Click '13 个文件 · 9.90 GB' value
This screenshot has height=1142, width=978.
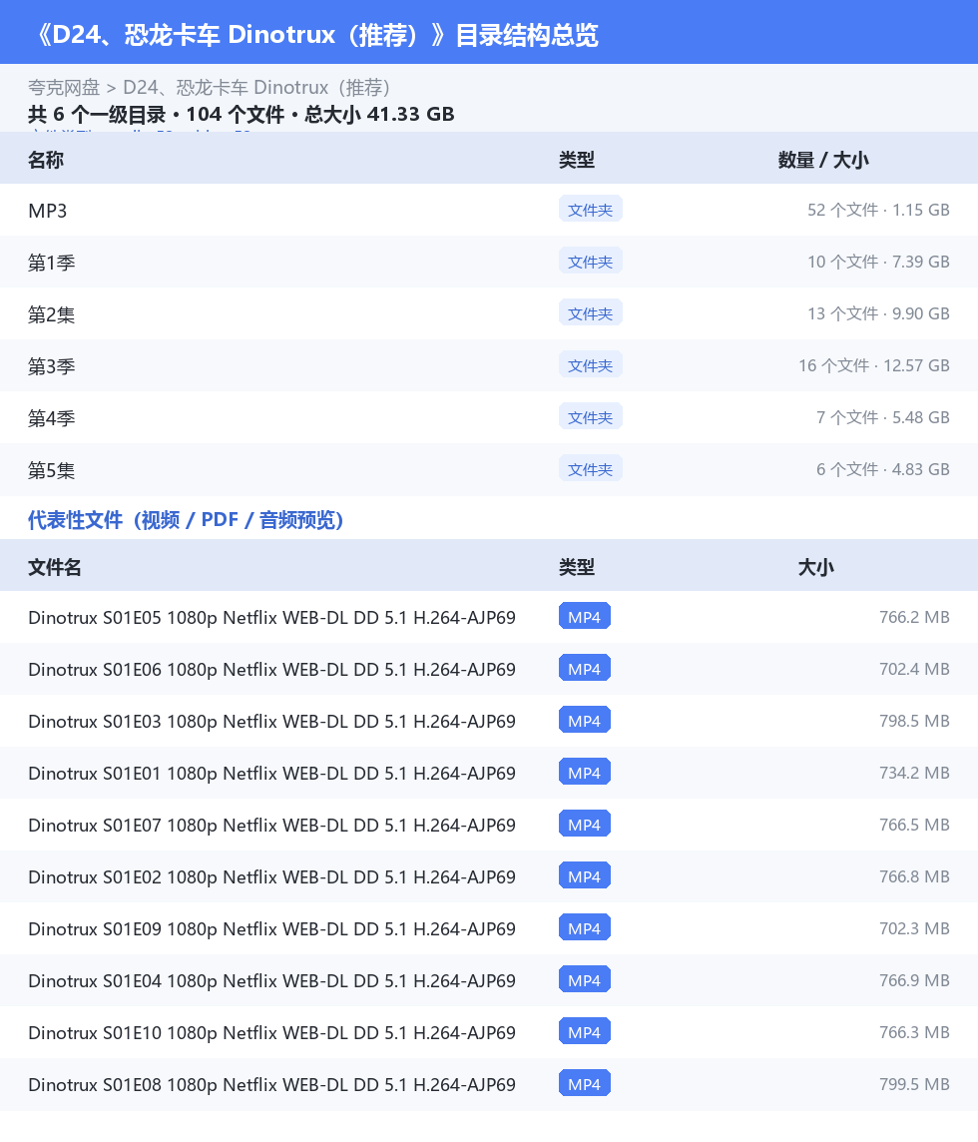click(878, 313)
